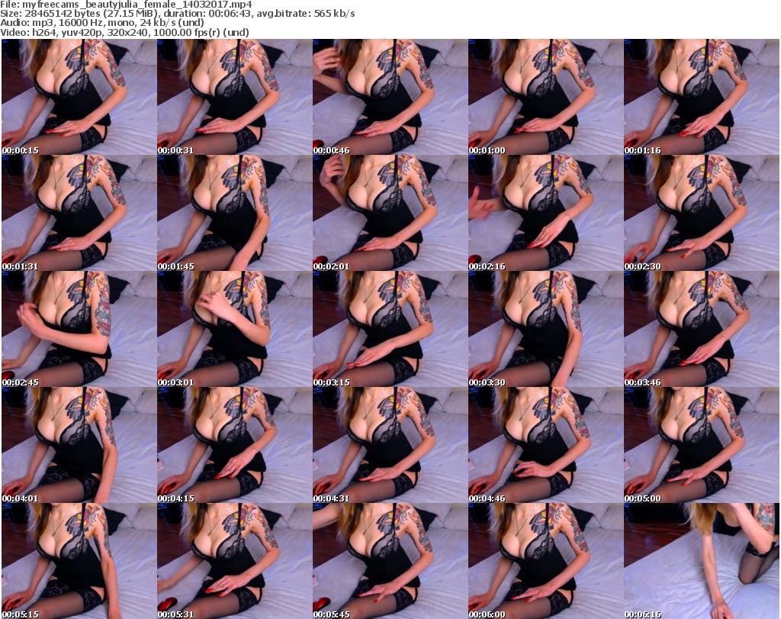Image resolution: width=781 pixels, height=619 pixels.
Task: Open the thumbnail stamped 00:04:46
Action: coord(545,445)
